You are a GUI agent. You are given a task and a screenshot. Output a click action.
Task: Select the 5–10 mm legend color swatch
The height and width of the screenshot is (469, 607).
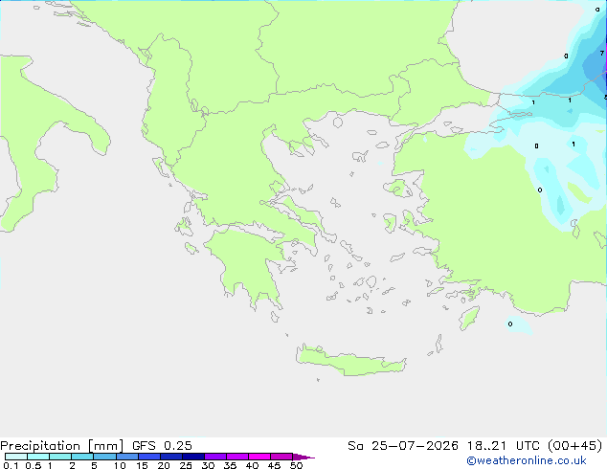104,457
